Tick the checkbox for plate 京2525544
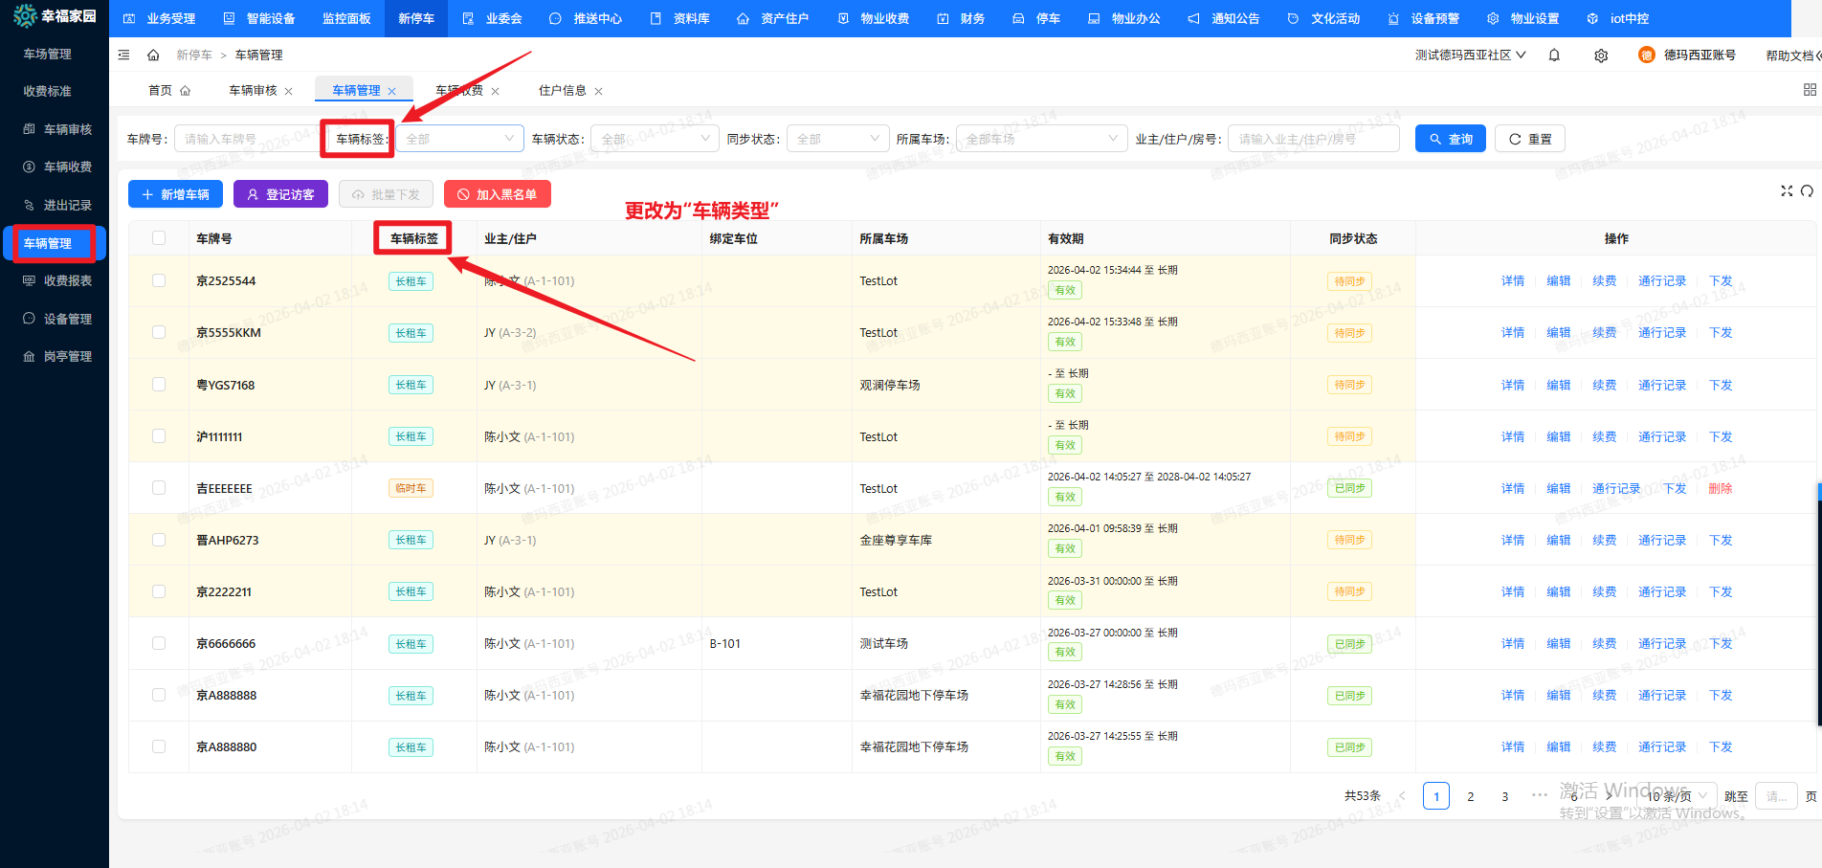Image resolution: width=1822 pixels, height=868 pixels. [159, 281]
